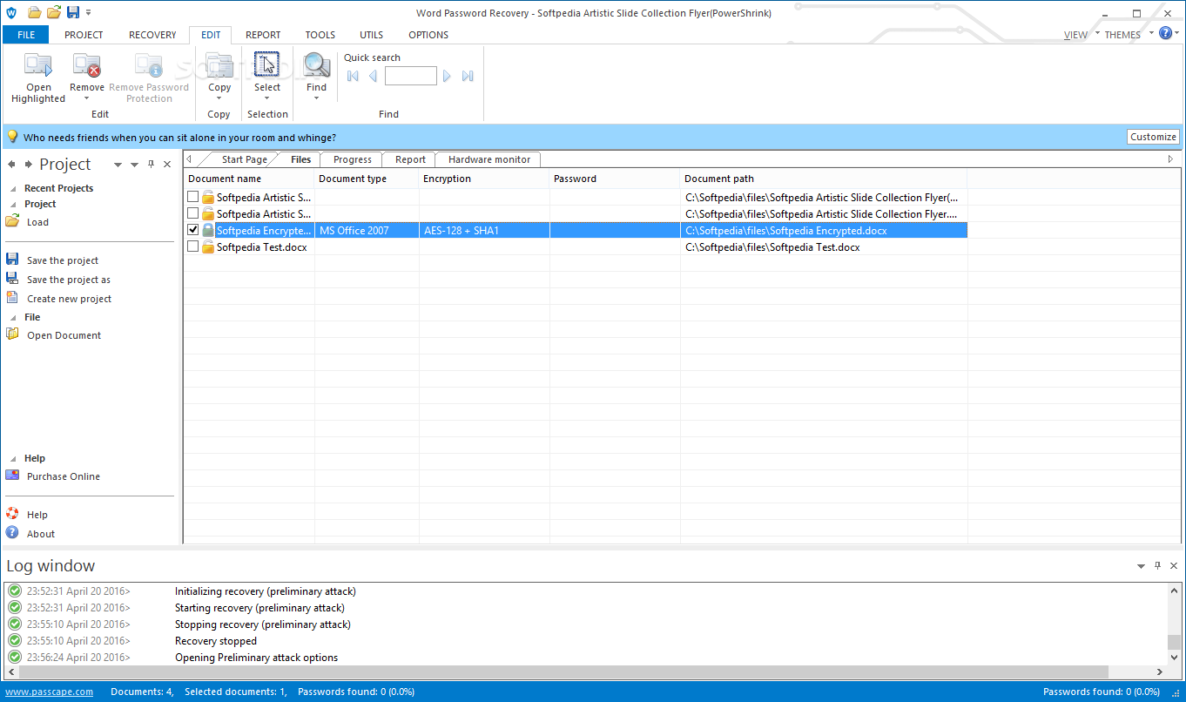The width and height of the screenshot is (1186, 702).
Task: Click the Save the project as icon
Action: [12, 279]
